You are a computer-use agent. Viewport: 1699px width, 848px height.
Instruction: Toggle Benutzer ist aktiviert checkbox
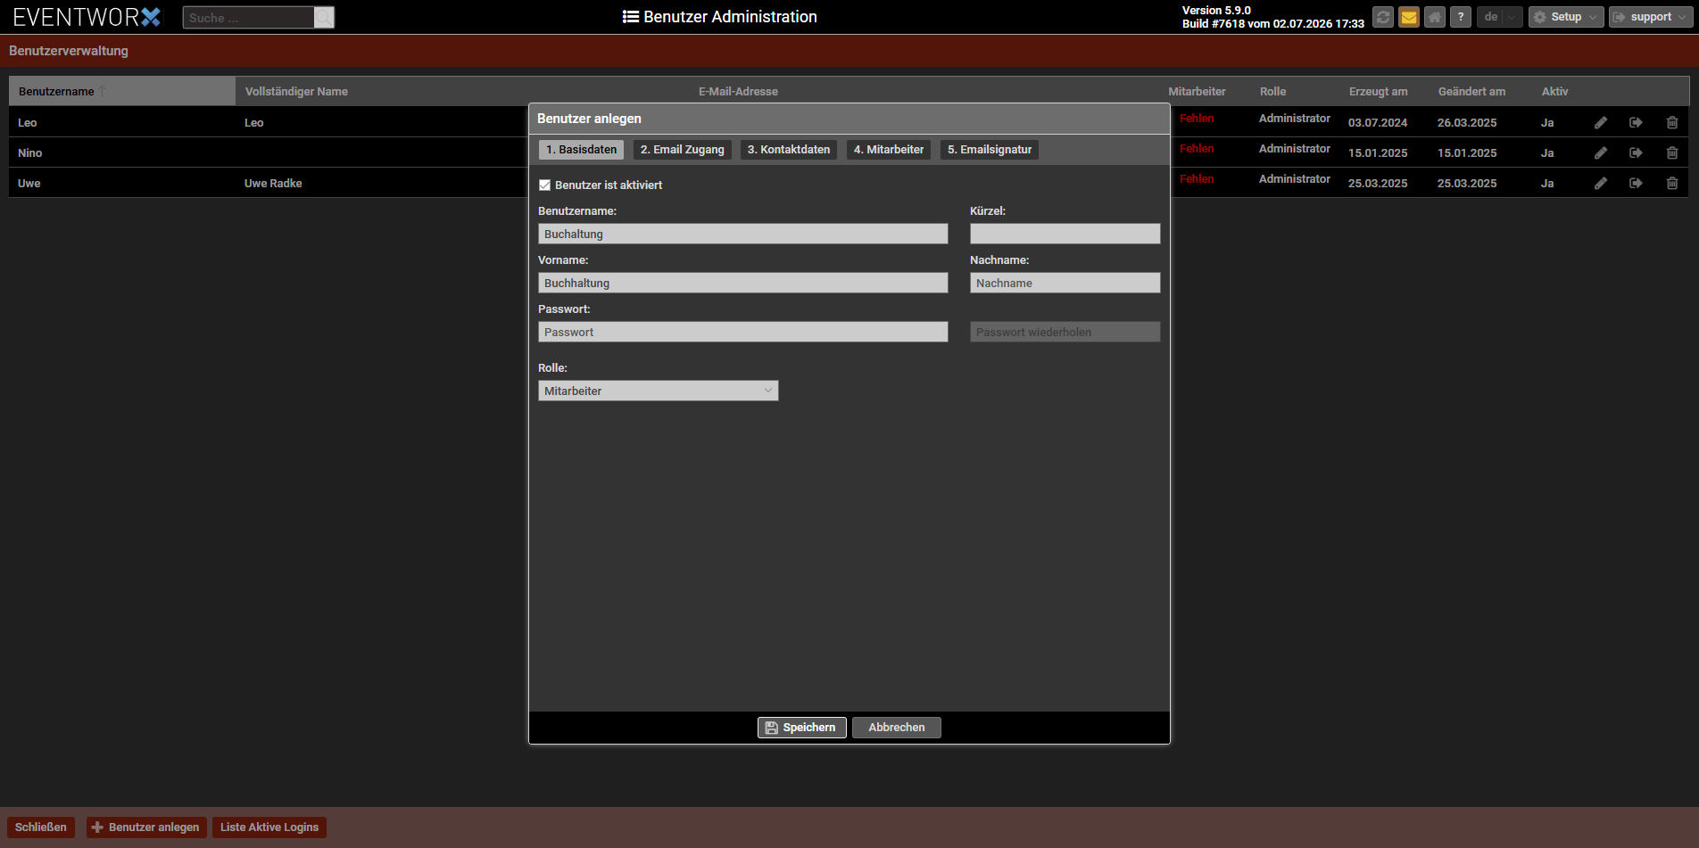544,185
